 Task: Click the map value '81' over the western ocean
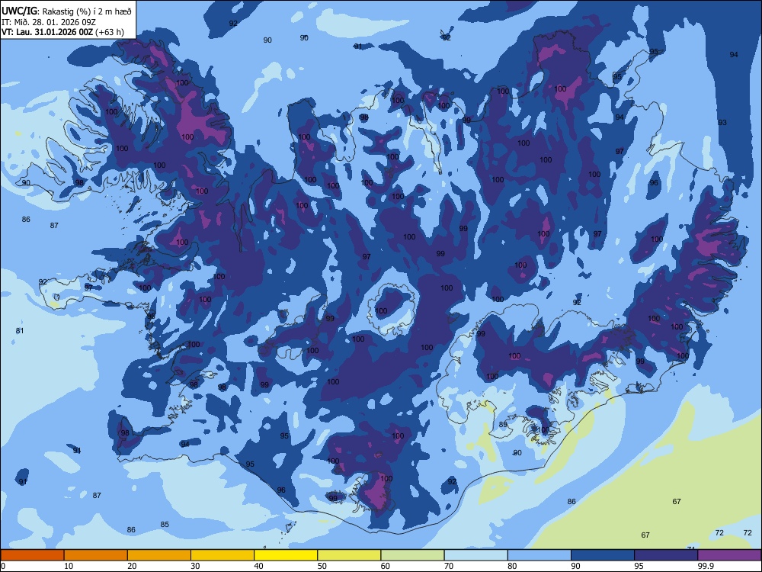click(20, 331)
